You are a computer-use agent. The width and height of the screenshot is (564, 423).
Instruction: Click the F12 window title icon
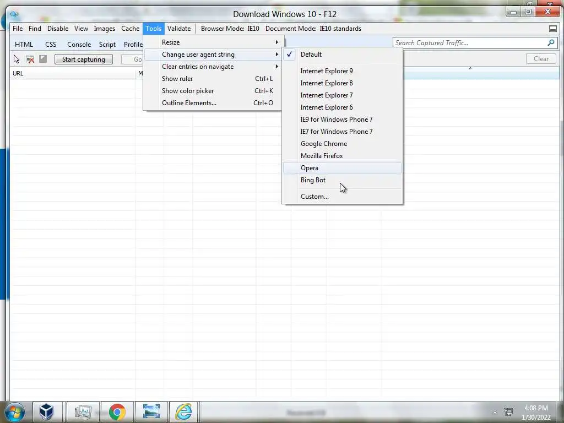tap(14, 14)
